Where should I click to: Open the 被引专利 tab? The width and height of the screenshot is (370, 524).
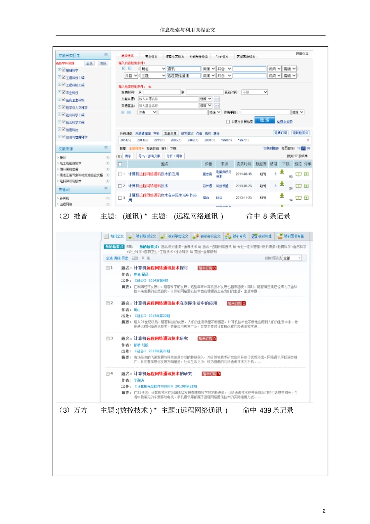tap(236, 236)
